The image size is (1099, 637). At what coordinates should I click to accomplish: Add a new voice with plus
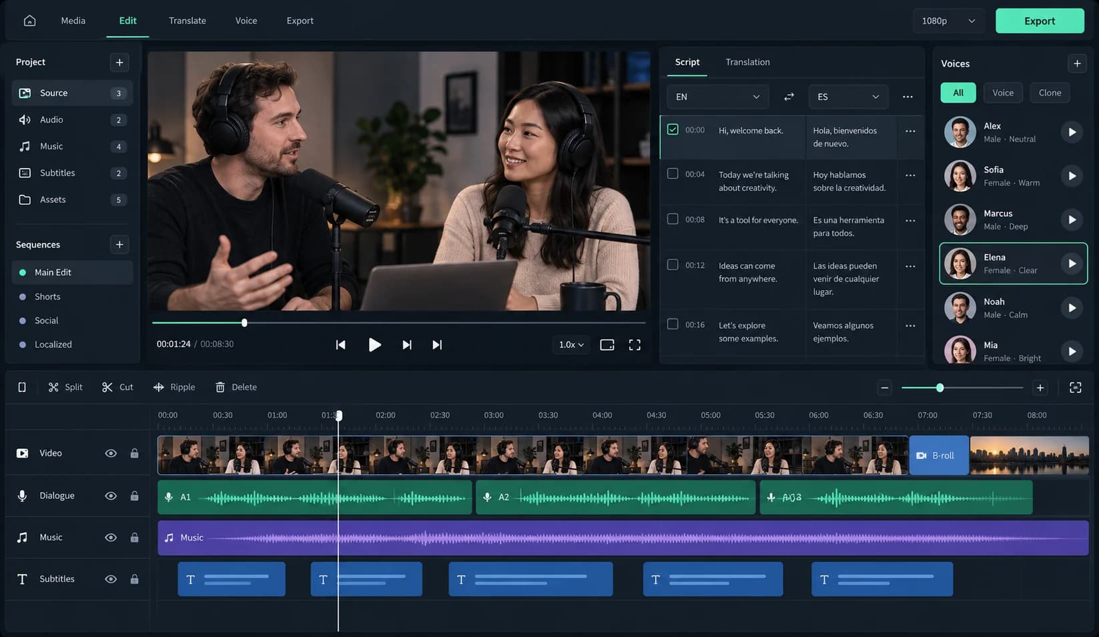pyautogui.click(x=1077, y=63)
